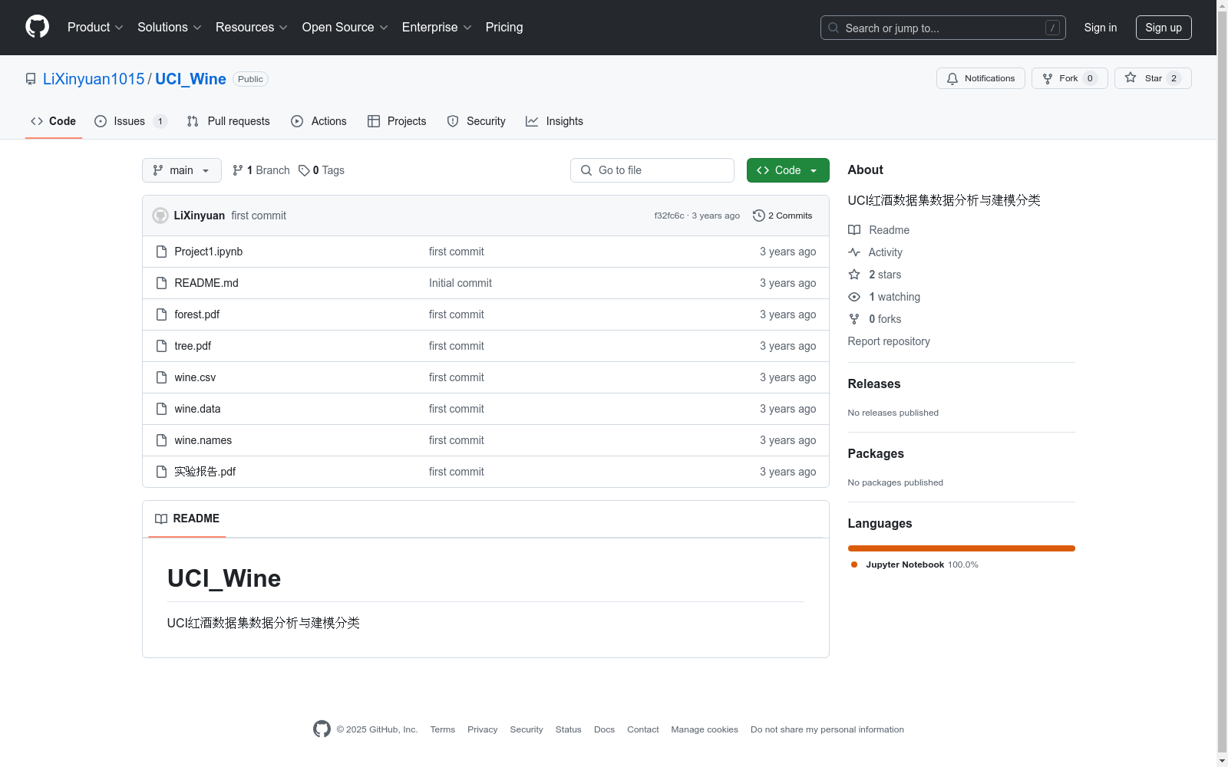Open the Activity link in About
The image size is (1228, 767).
pyautogui.click(x=875, y=252)
